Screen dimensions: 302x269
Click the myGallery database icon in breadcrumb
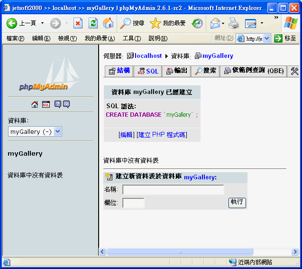click(x=198, y=56)
